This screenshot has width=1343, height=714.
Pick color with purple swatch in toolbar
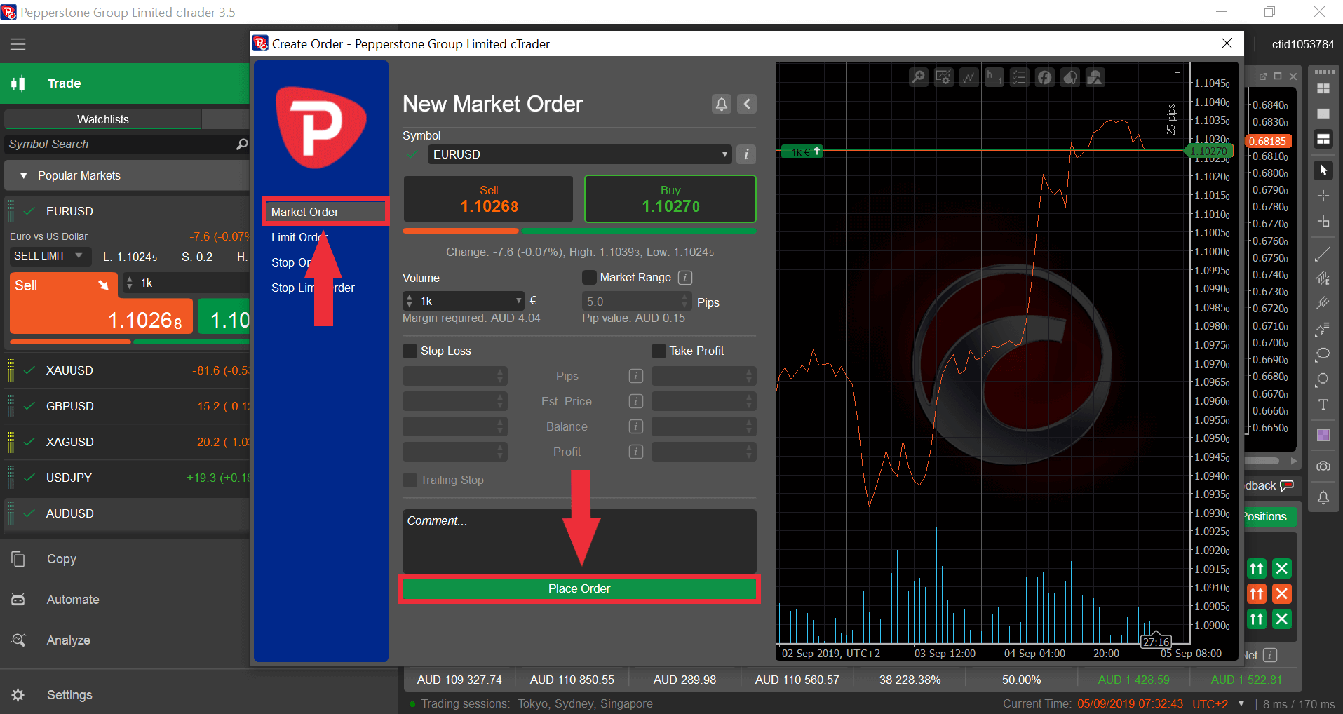pos(1323,435)
